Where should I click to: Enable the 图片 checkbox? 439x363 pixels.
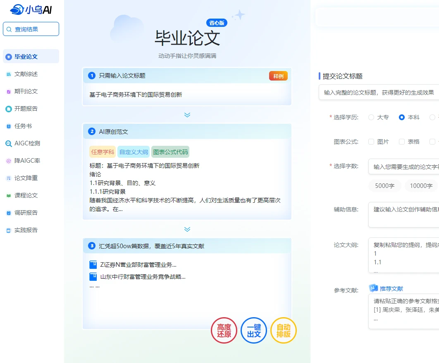point(371,142)
